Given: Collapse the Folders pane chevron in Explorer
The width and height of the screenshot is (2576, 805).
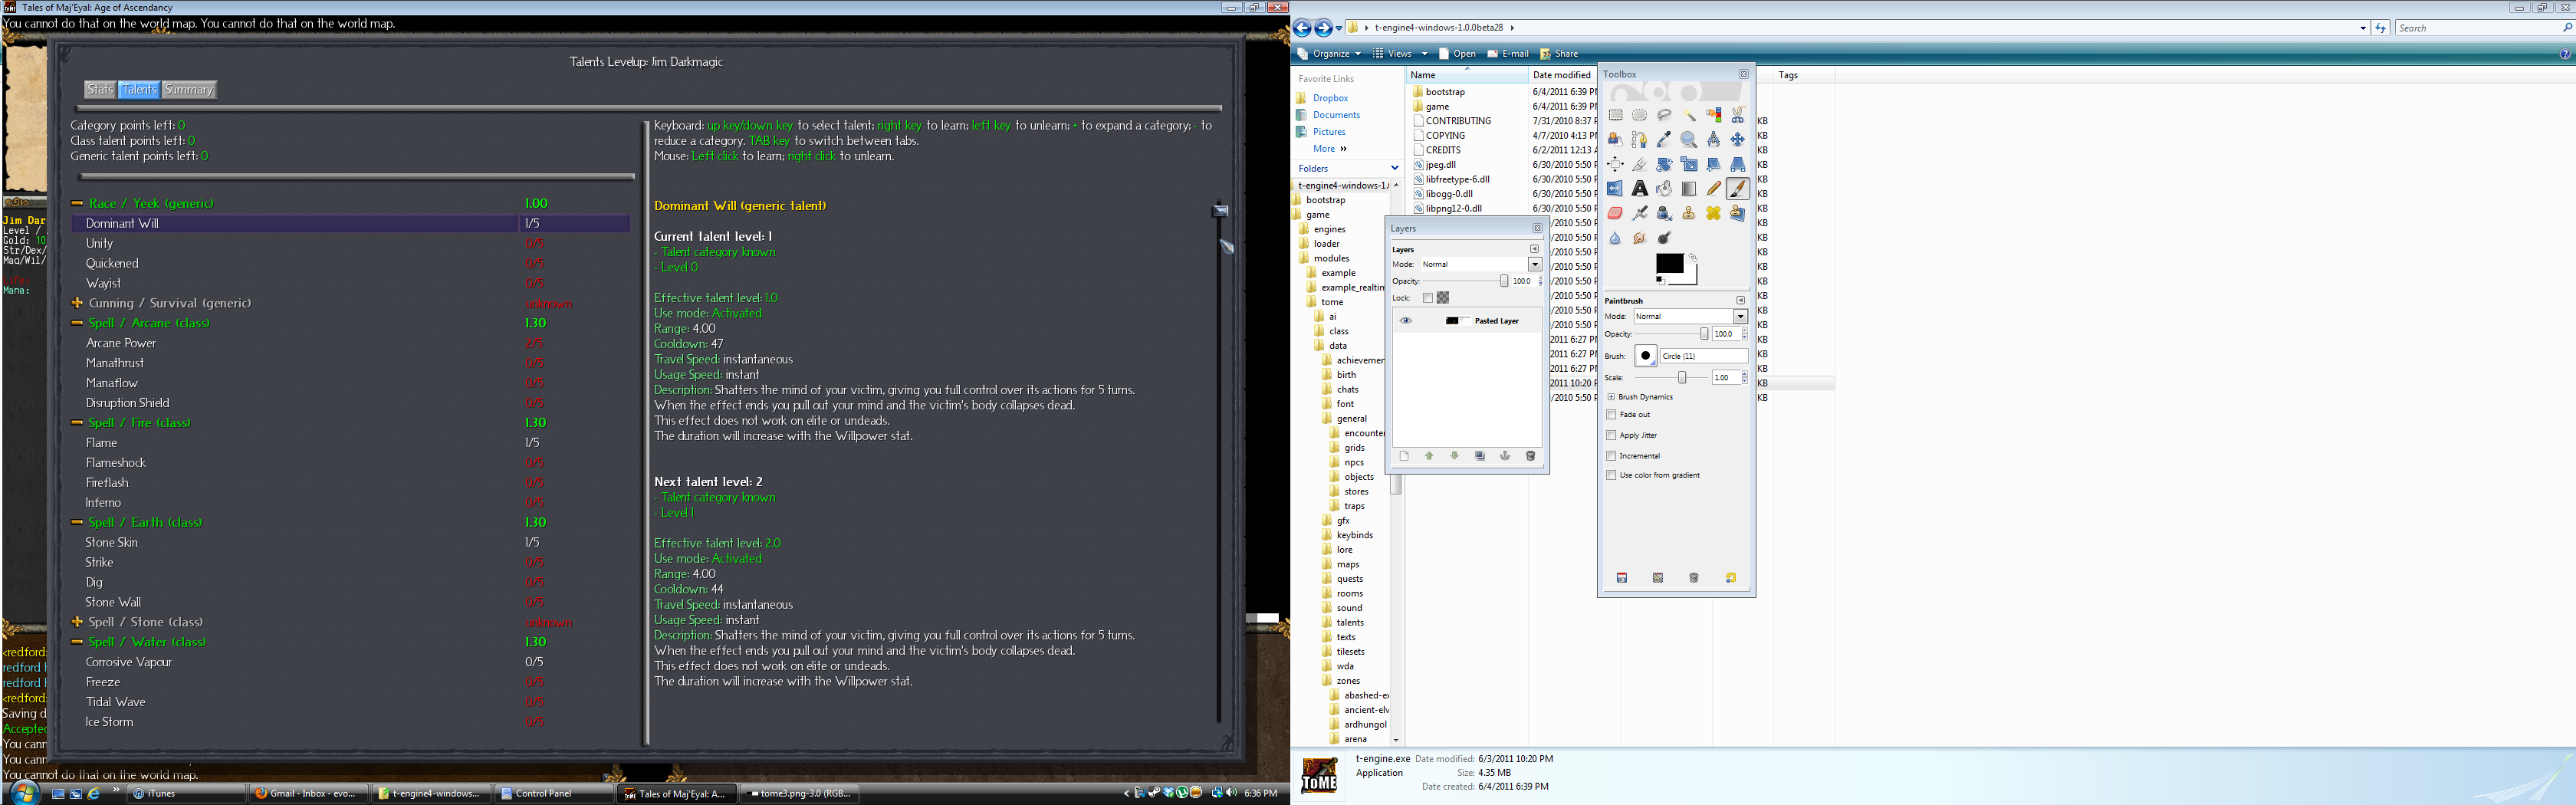Looking at the screenshot, I should click(1394, 168).
